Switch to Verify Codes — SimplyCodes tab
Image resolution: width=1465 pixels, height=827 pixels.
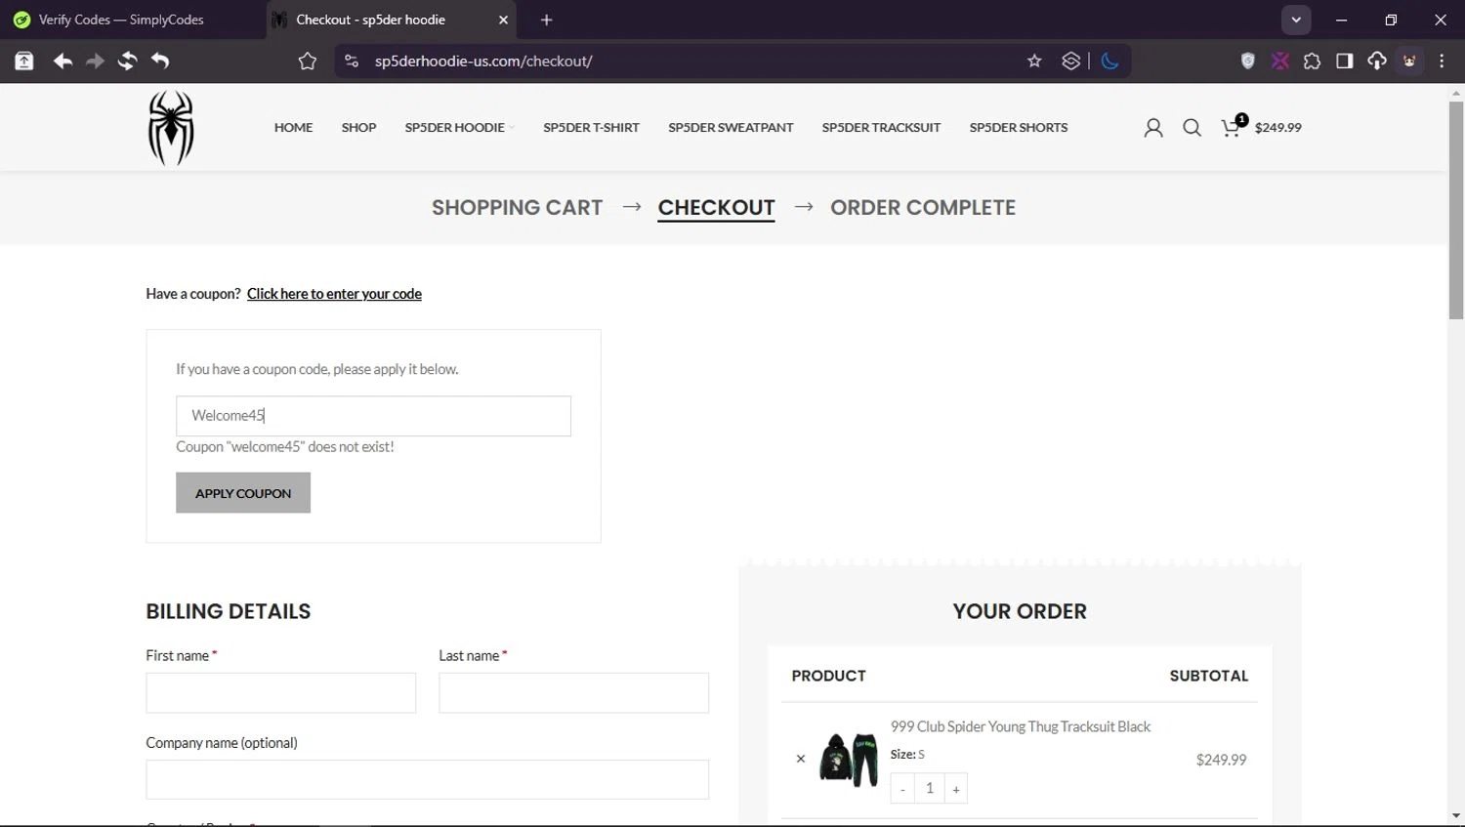[122, 20]
